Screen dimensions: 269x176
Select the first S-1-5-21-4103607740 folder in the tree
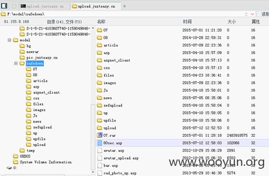(55, 29)
